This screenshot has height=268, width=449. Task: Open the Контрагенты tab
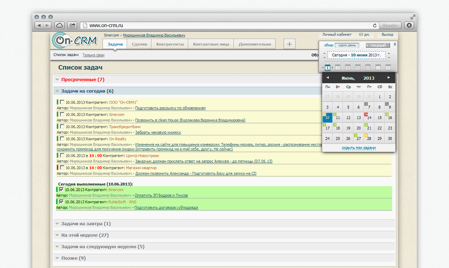(x=170, y=44)
